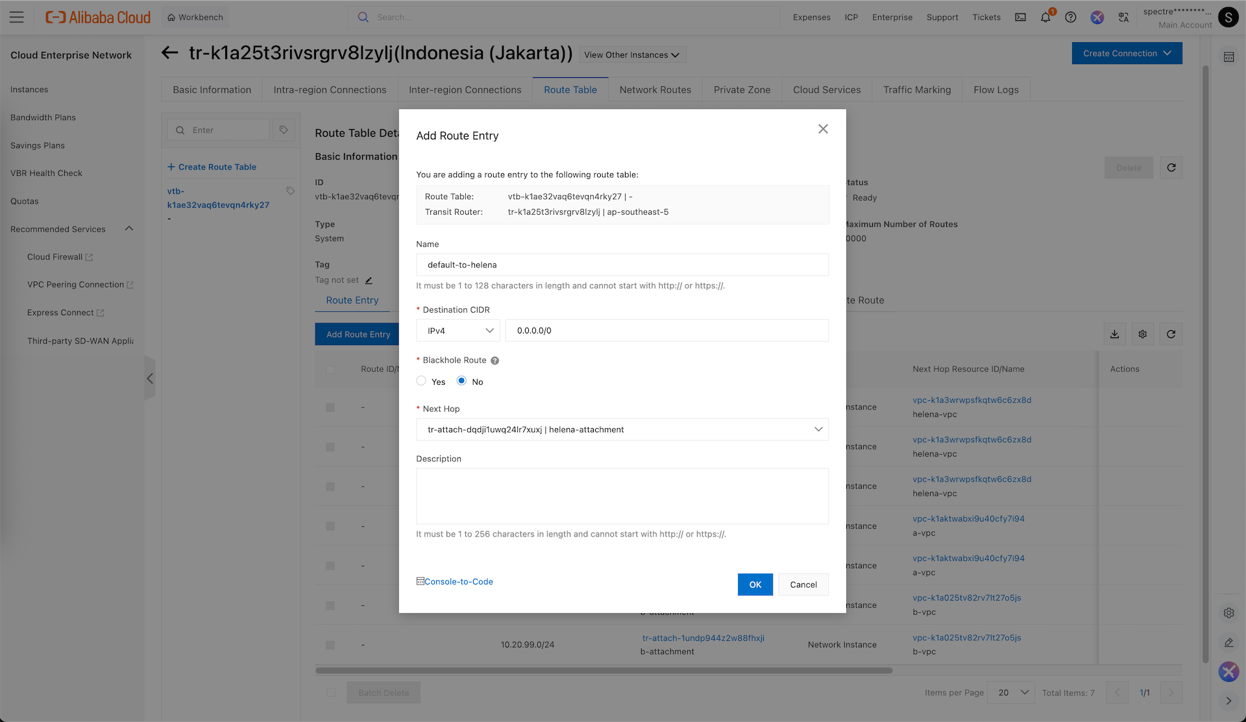Screen dimensions: 1246x722
Task: Select No for Blackhole Route
Action: click(461, 381)
